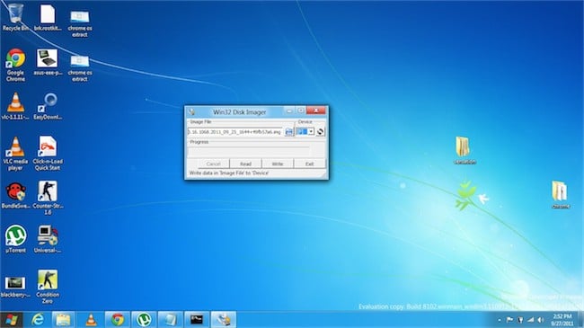Select the VLC media player desktop shortcut

(15, 154)
